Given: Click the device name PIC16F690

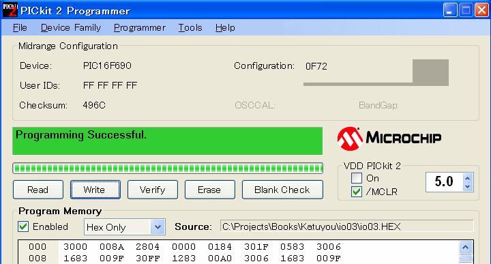Looking at the screenshot, I should 107,65.
